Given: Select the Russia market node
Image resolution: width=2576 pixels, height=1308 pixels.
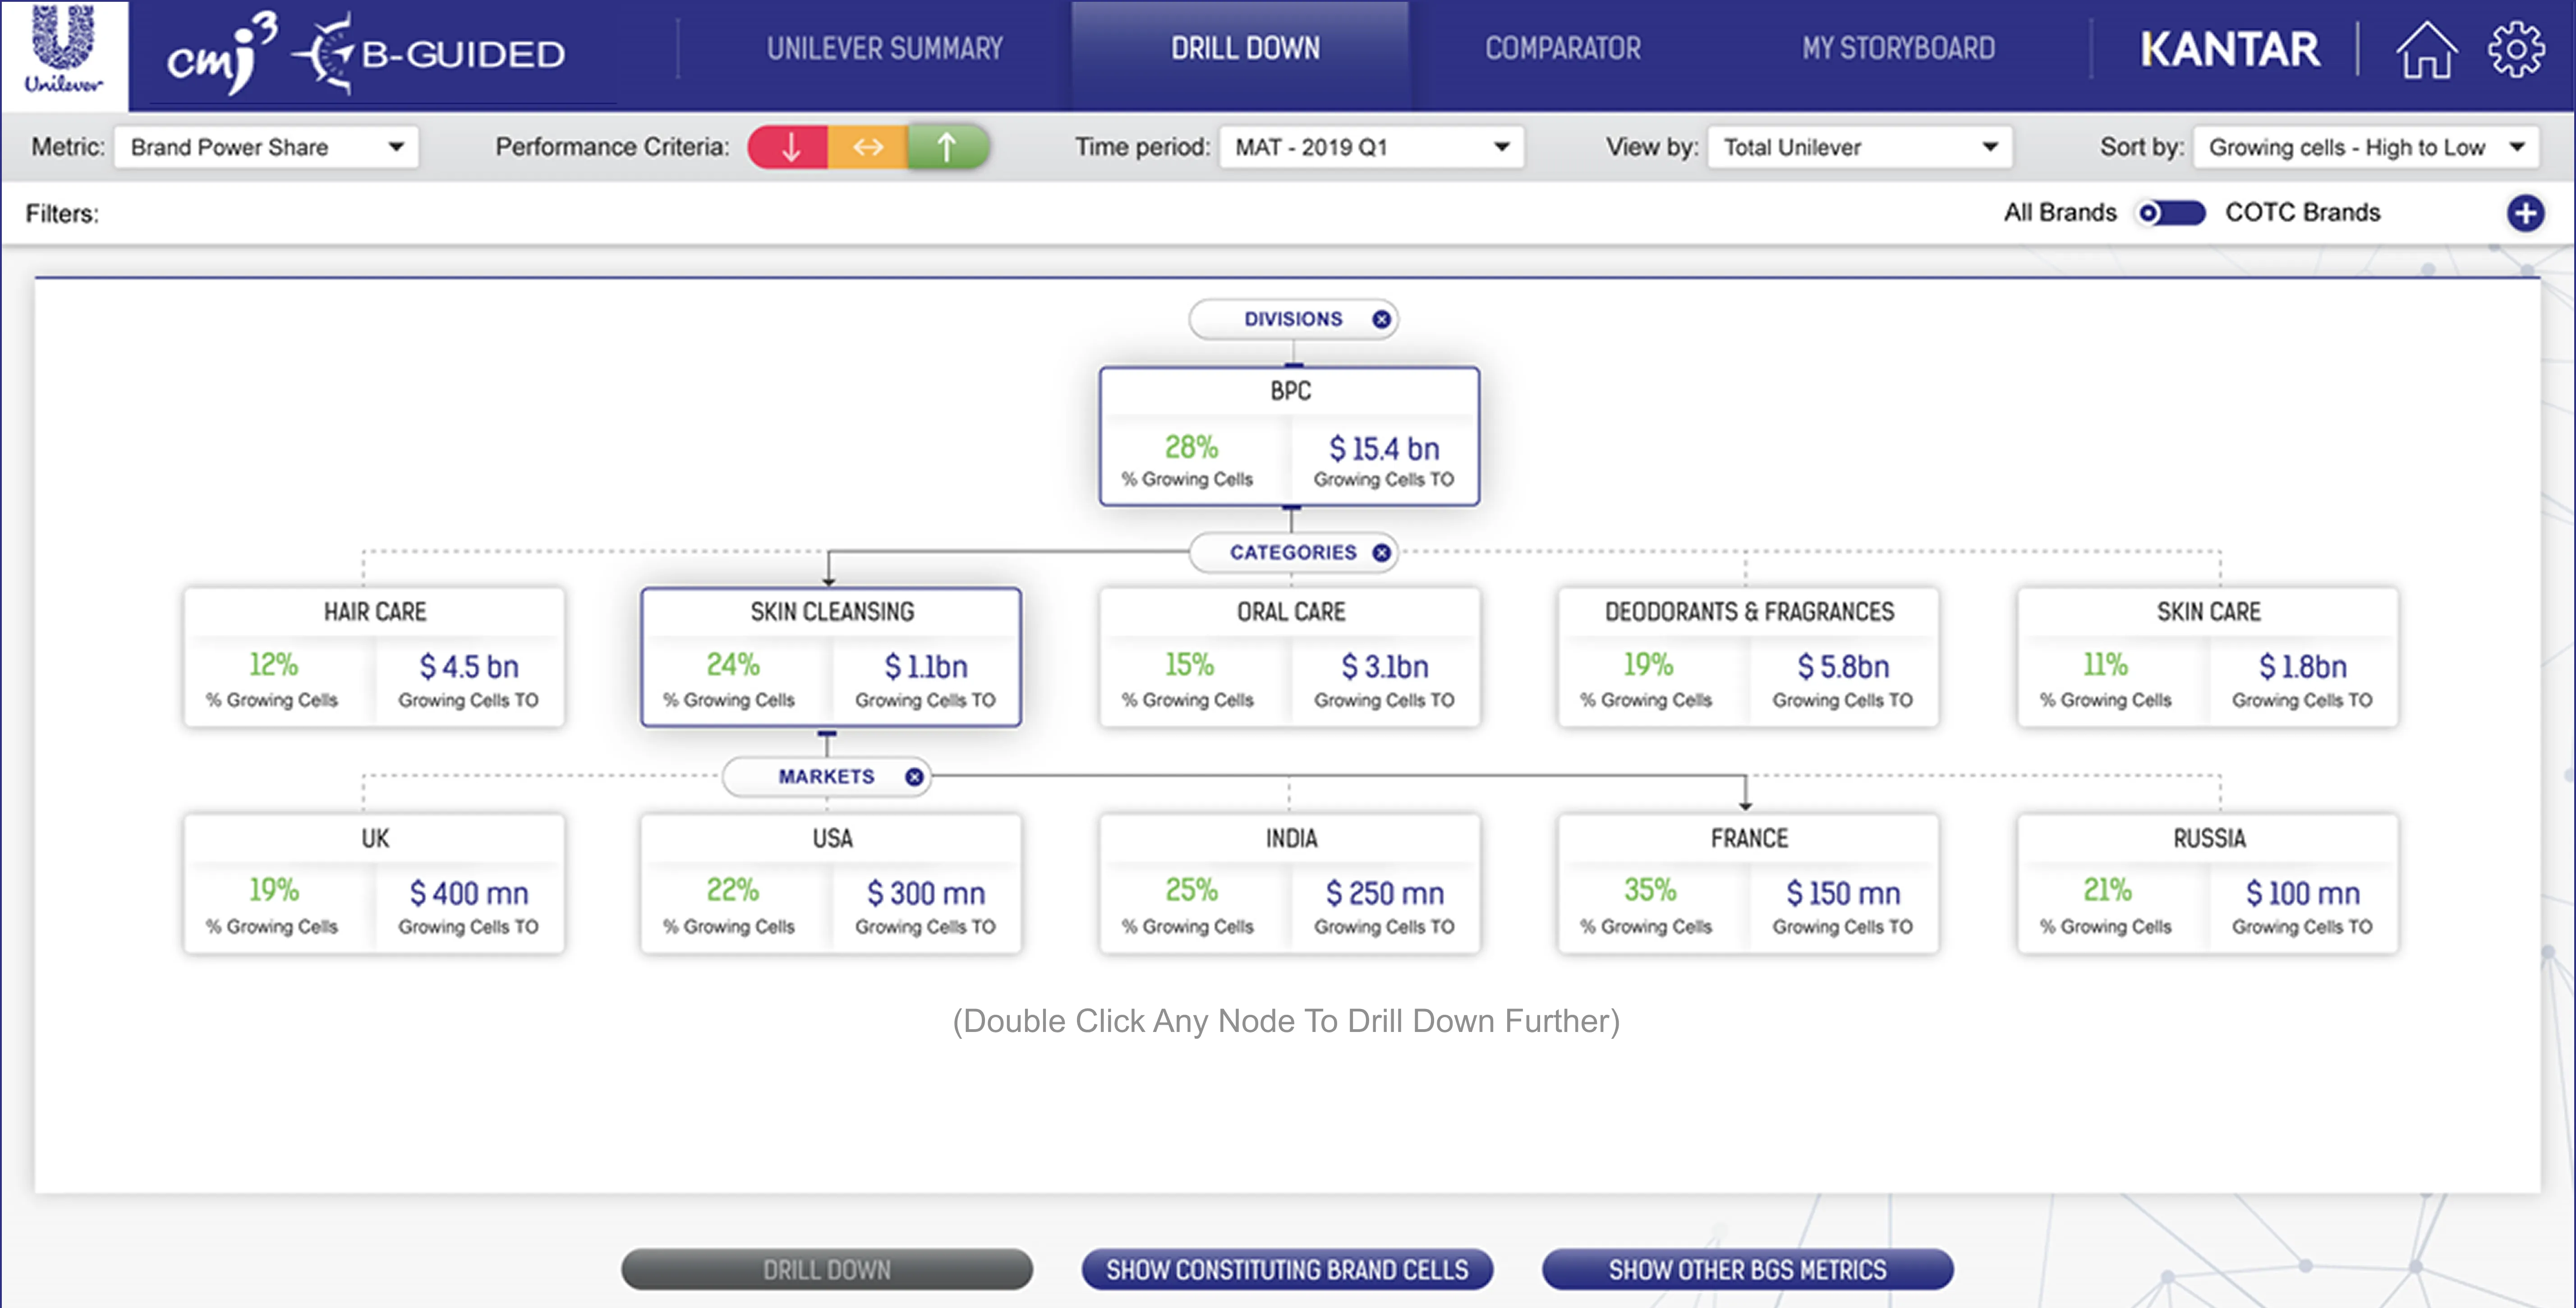Looking at the screenshot, I should pos(2208,884).
